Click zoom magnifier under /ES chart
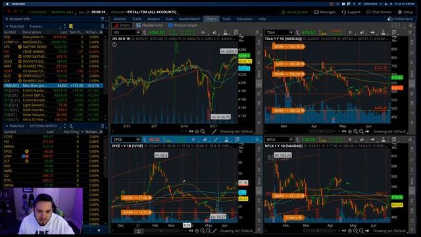 pyautogui.click(x=203, y=132)
